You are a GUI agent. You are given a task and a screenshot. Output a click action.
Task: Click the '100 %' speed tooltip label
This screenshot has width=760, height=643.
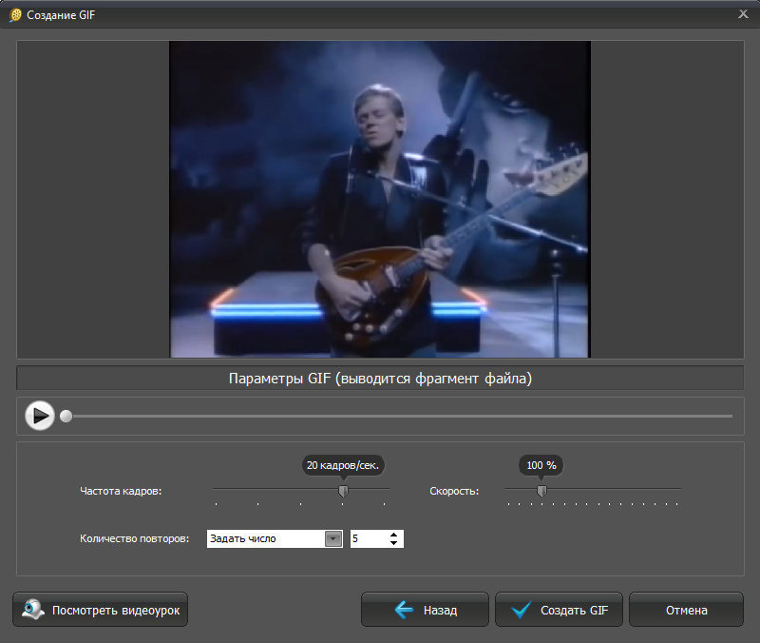(x=541, y=465)
